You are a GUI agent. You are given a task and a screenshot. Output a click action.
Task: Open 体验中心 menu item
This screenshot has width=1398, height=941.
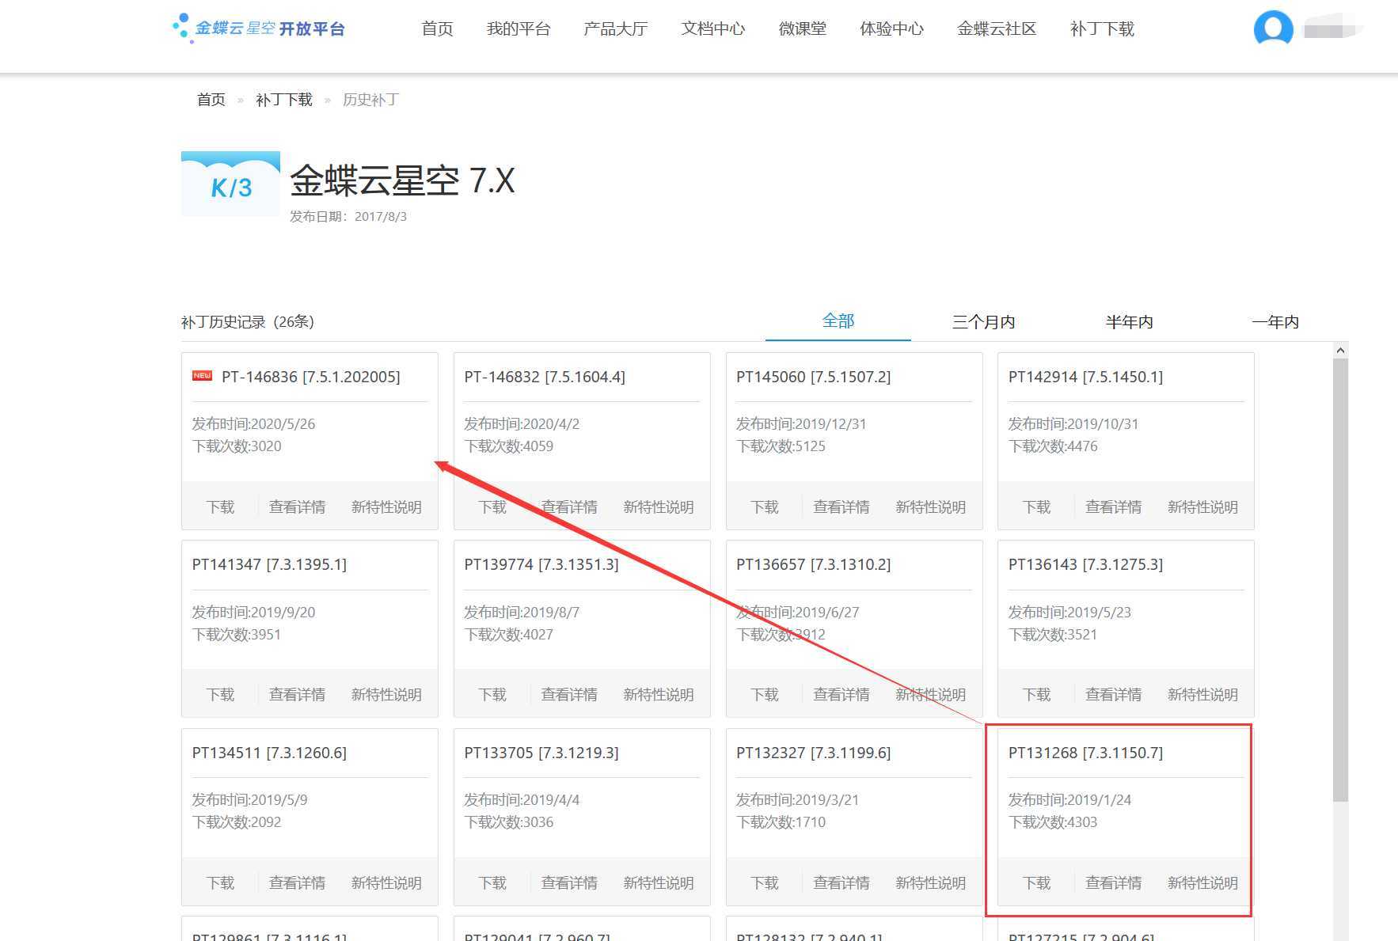point(892,29)
